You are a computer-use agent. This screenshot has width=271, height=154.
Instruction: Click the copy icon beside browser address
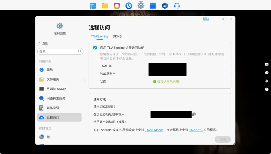coord(194,114)
